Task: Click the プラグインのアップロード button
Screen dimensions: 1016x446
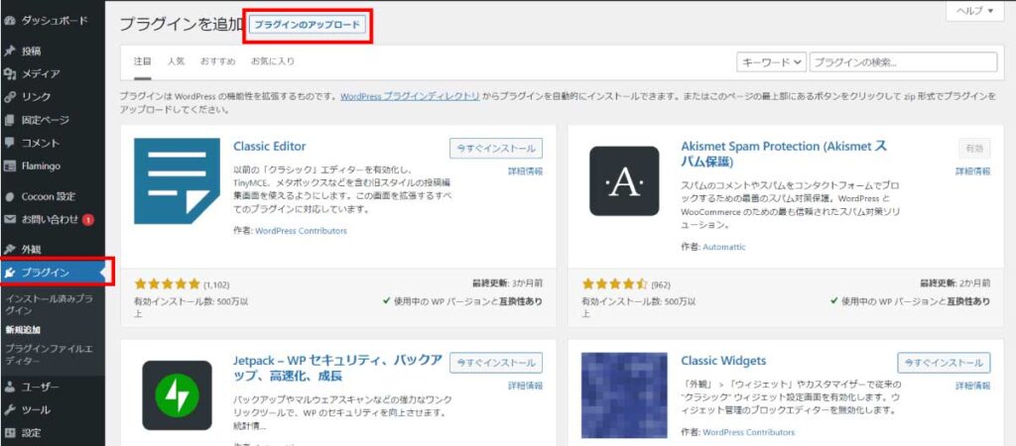Action: (x=308, y=25)
